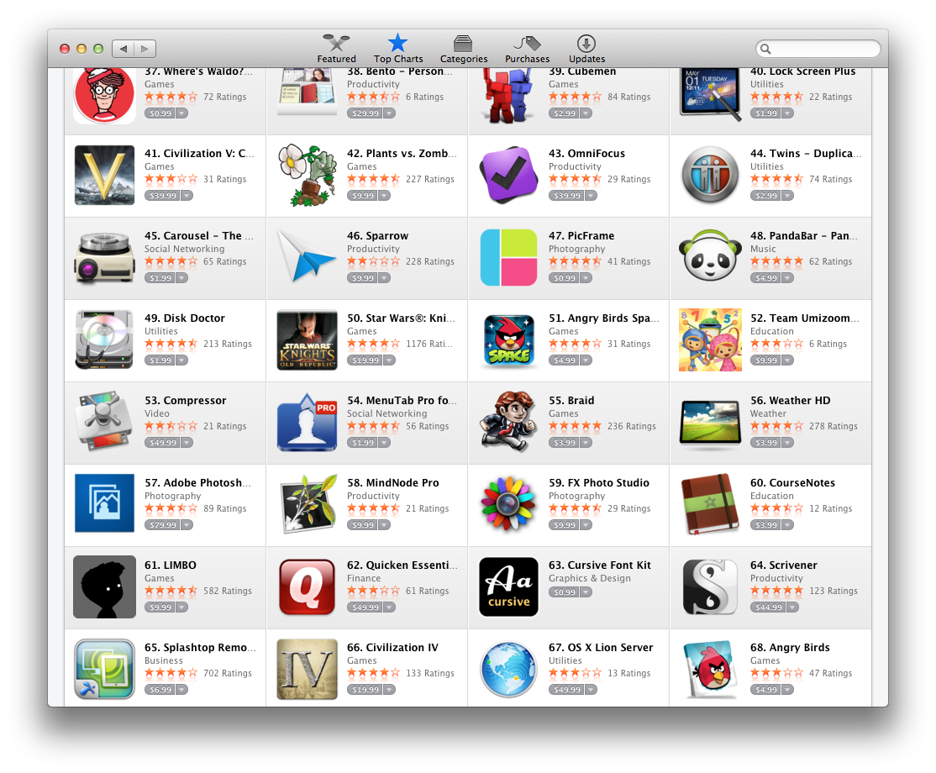The image size is (936, 773).
Task: Open the Braid game icon
Action: coord(508,421)
